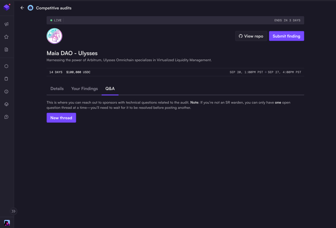The height and width of the screenshot is (228, 336).
Task: Open user profile avatar at bottom left
Action: click(7, 223)
